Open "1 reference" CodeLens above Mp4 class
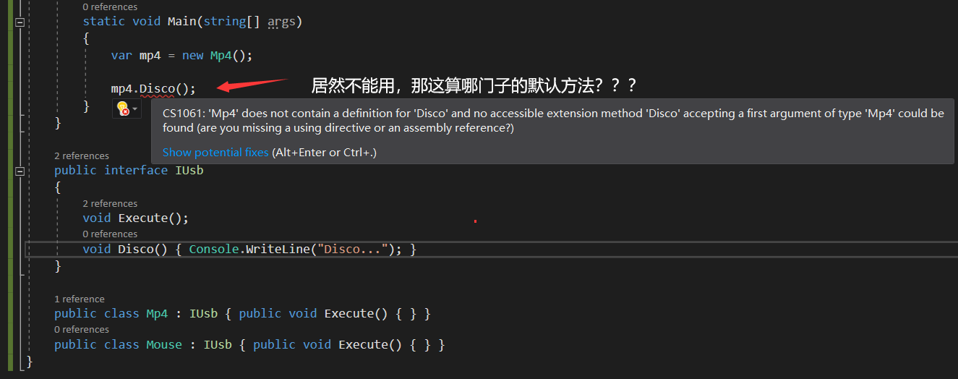Viewport: 958px width, 379px height. click(x=80, y=299)
